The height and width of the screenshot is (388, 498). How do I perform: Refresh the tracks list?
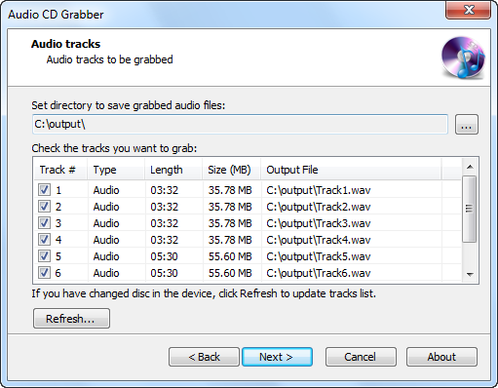pyautogui.click(x=71, y=319)
